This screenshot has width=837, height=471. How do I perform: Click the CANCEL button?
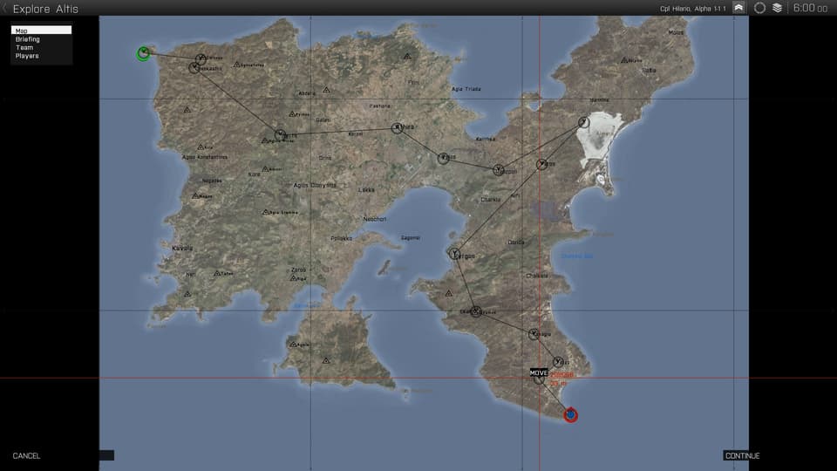coord(26,455)
